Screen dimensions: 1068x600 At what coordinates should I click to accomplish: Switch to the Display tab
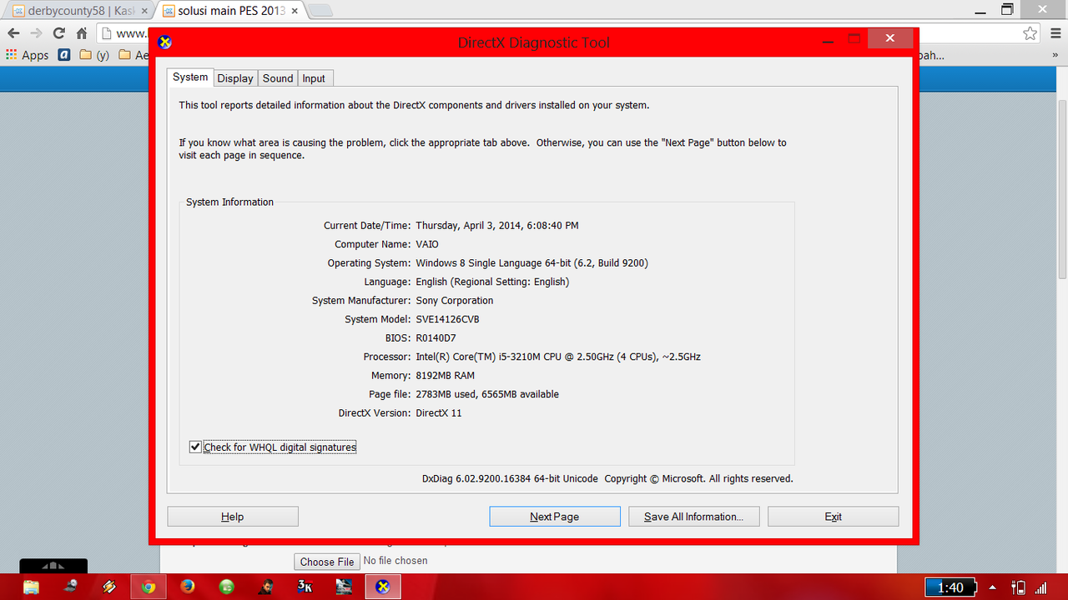coord(234,78)
